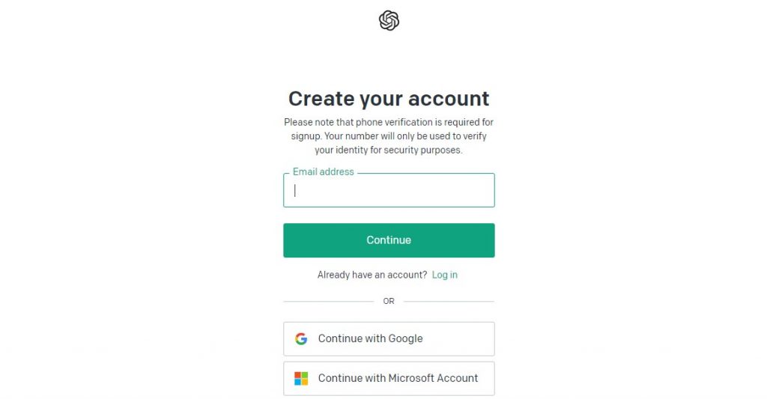Click the Google G icon
Viewport: 767px width, 399px height.
point(301,338)
